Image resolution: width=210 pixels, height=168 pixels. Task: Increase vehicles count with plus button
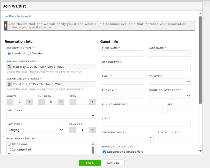coord(92,130)
